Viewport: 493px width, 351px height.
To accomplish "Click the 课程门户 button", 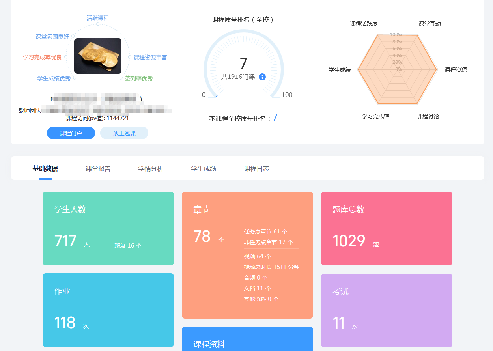I will coord(71,133).
